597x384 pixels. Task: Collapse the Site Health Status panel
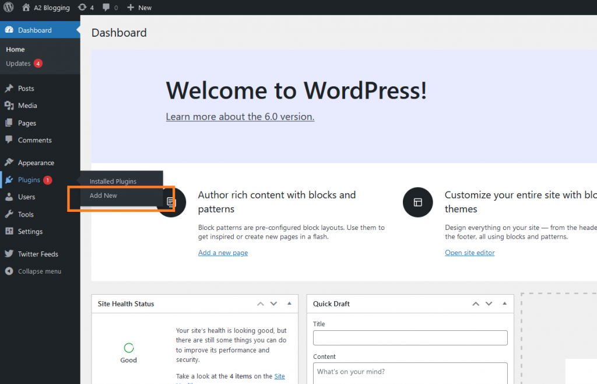coord(289,303)
